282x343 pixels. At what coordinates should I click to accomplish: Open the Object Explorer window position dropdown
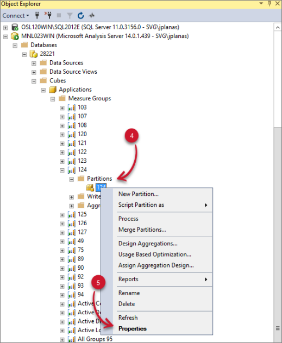point(261,3)
